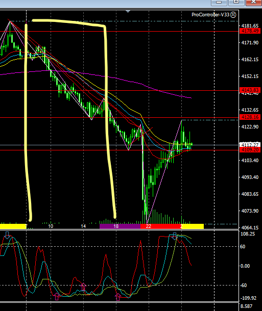Click price scale value 4073.90
This screenshot has height=311, width=262.
pos(250,211)
